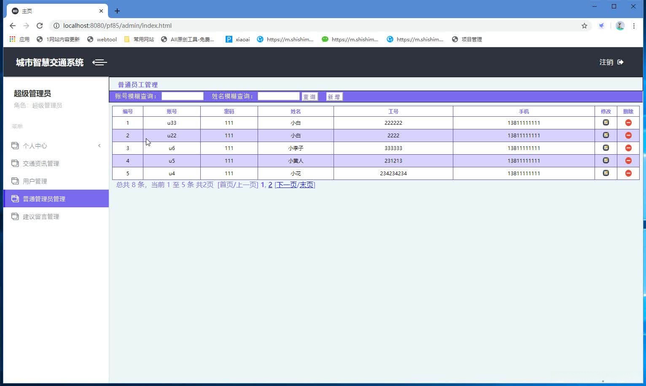Open the All原创工具 bookmark
Viewport: 646px width, 386px height.
(x=188, y=39)
